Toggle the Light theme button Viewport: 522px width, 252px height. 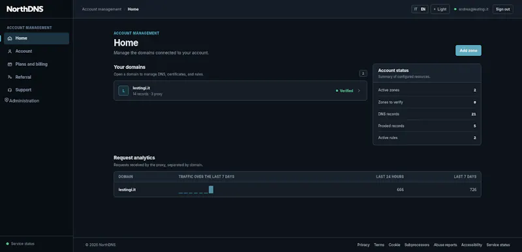point(440,9)
